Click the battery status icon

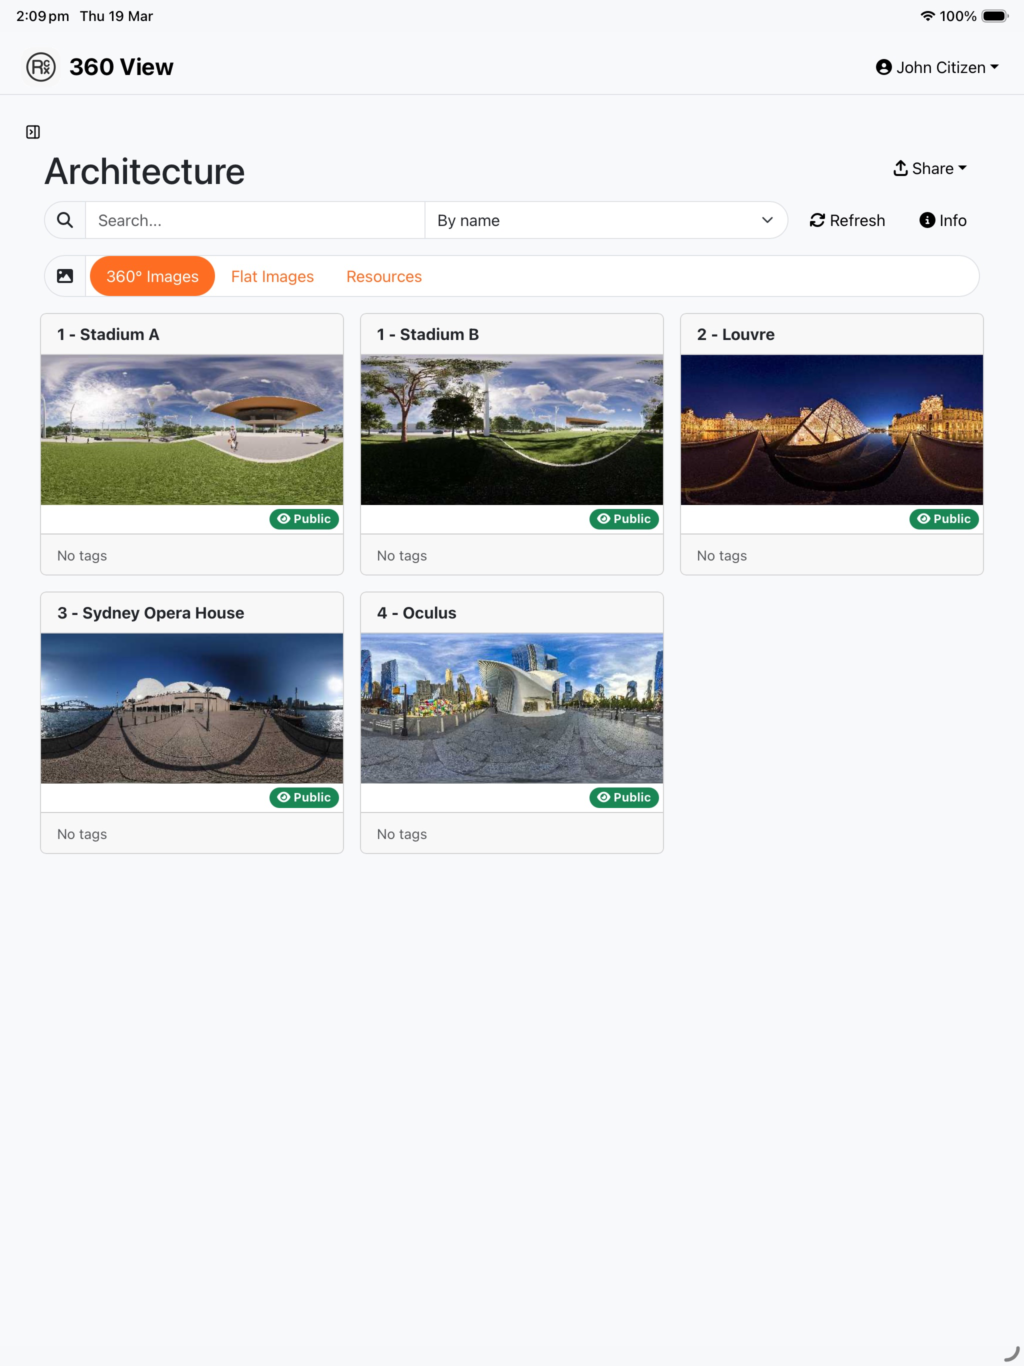(x=994, y=16)
